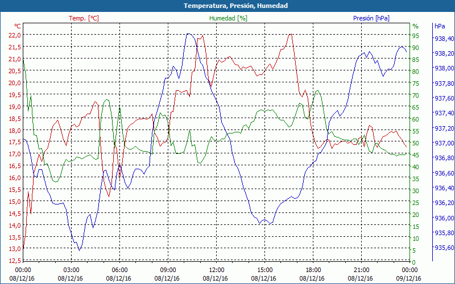Click the '937,60' pressure axis value
455x284 pixels.
click(x=444, y=98)
